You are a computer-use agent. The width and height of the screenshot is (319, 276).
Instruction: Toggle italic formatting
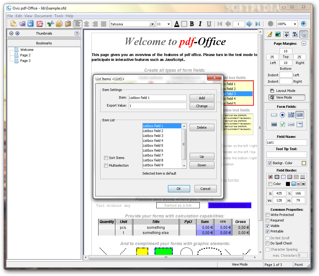200,24
